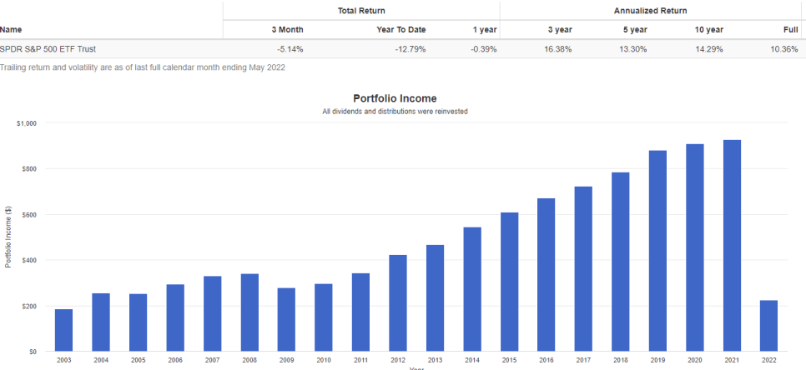Click the 2020 income bar

695,247
